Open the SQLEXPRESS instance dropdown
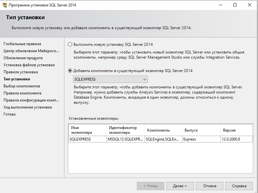 (x=110, y=79)
